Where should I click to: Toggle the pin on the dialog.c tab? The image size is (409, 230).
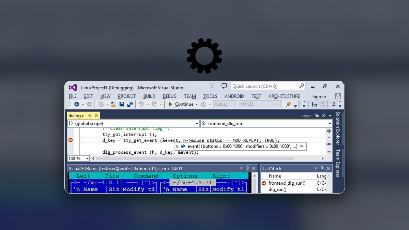89,116
